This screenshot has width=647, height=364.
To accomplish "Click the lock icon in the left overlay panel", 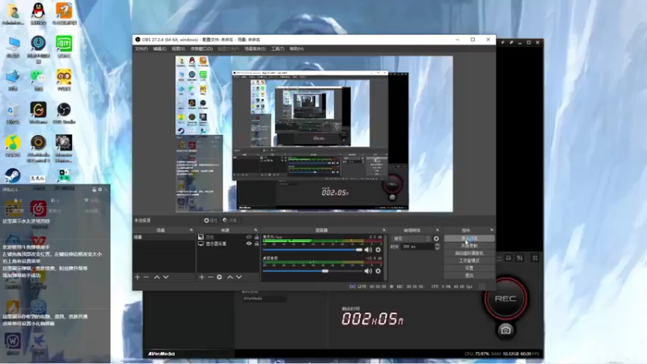I will tap(94, 189).
